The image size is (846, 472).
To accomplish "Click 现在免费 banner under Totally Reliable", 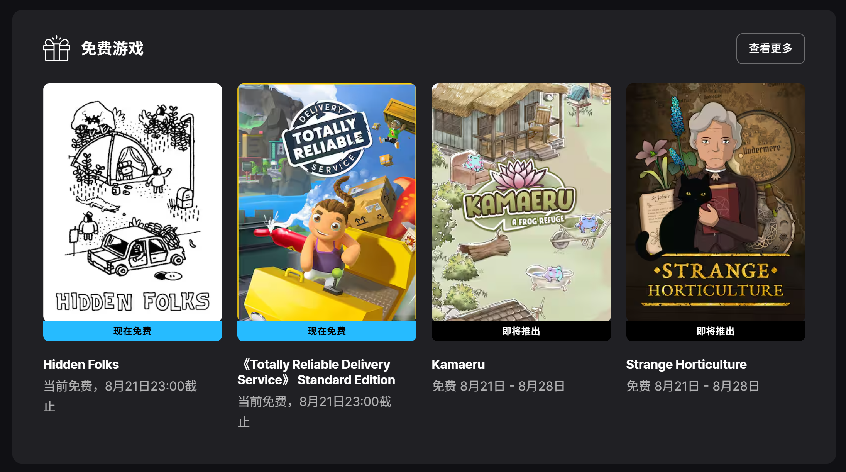I will tap(327, 331).
